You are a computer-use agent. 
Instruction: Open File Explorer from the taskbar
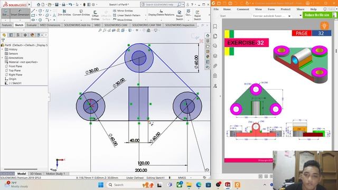point(189,185)
